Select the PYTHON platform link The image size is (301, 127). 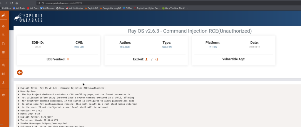(x=213, y=47)
